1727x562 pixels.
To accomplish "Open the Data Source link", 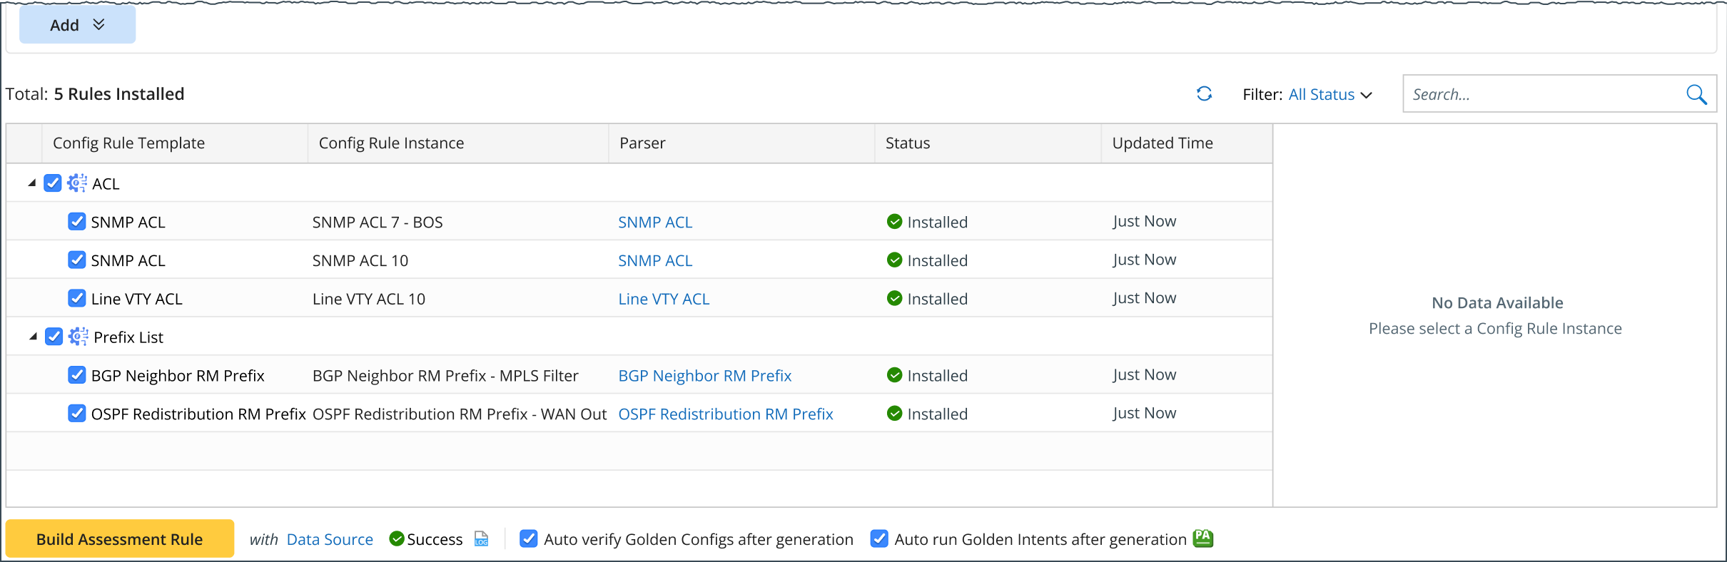I will point(330,539).
